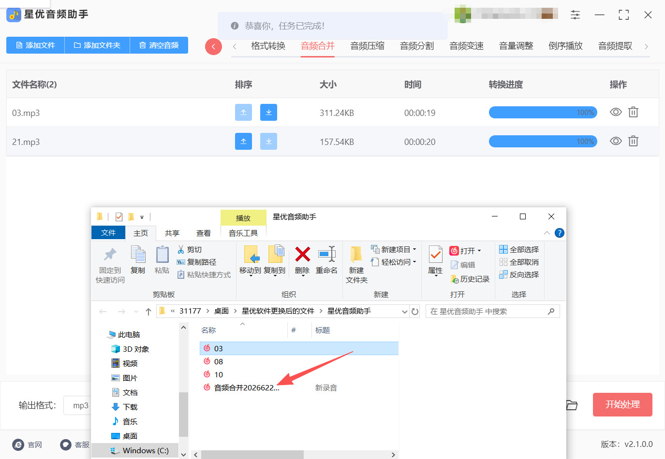Select Windows (C:) in navigation pane

[140, 450]
